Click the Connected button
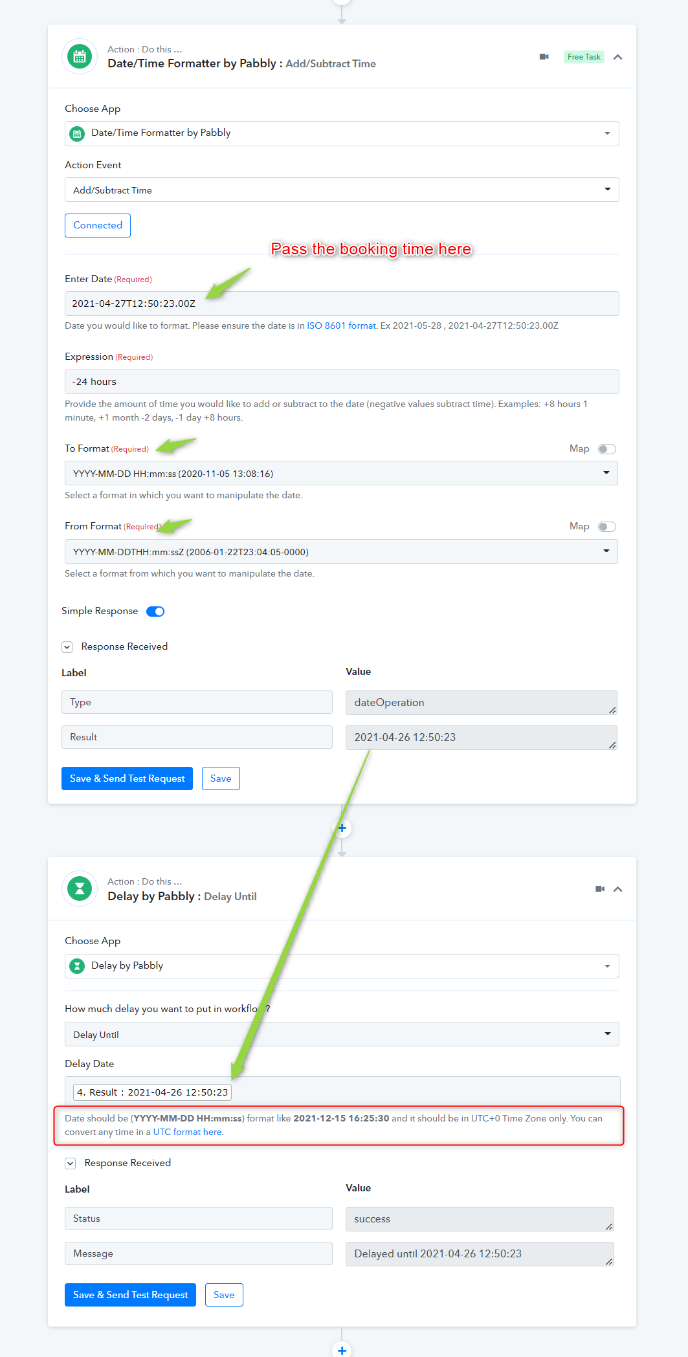Image resolution: width=688 pixels, height=1357 pixels. tap(98, 225)
